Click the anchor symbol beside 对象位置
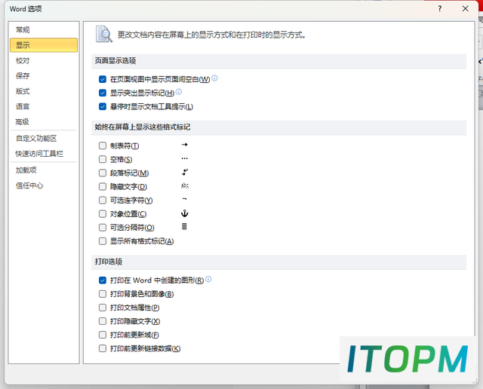 [x=184, y=213]
